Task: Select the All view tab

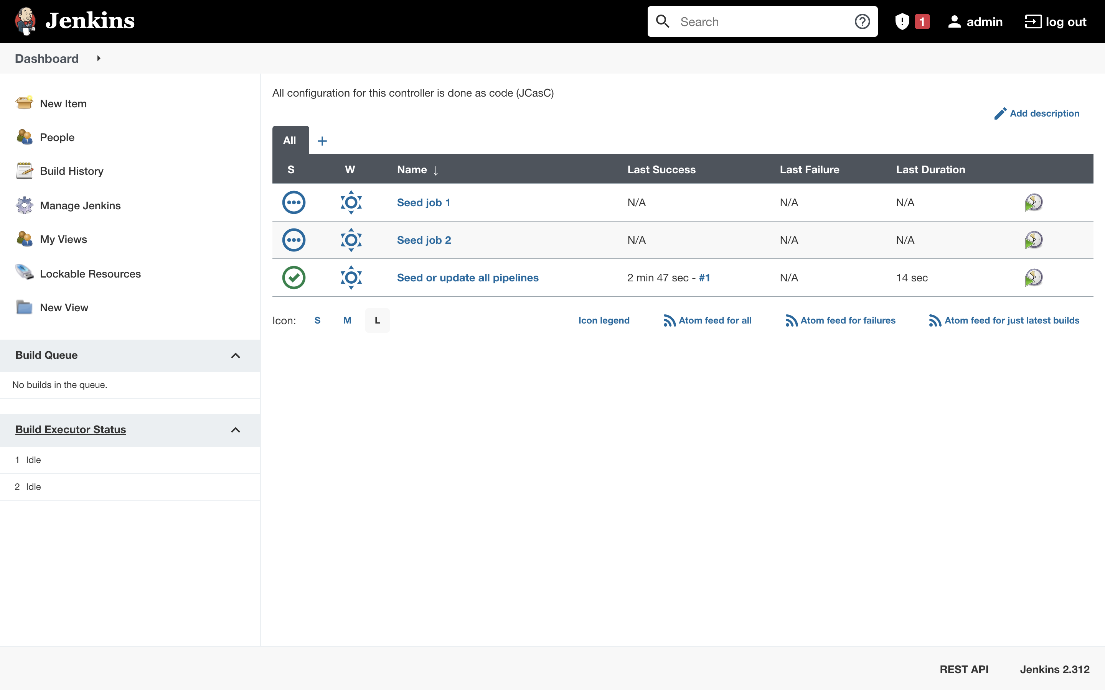Action: (290, 141)
